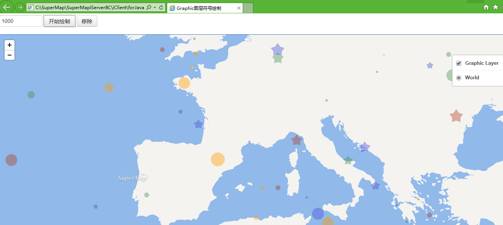This screenshot has height=225, width=503.
Task: Click the teal-green star in southern Italy
Action: click(x=348, y=160)
